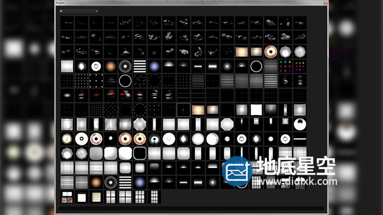Choose the white disc with brown notch
Screen dimensions: 383x215
pyautogui.click(x=300, y=124)
